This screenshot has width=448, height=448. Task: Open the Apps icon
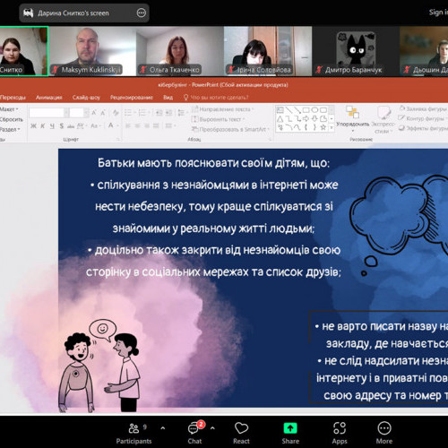coord(340,428)
